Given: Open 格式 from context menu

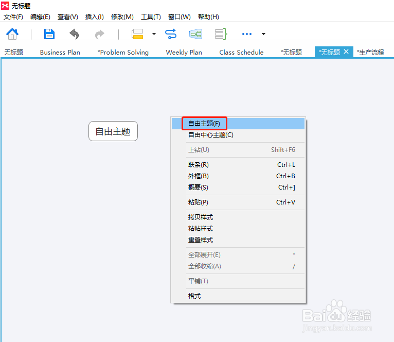Looking at the screenshot, I should tap(238, 296).
